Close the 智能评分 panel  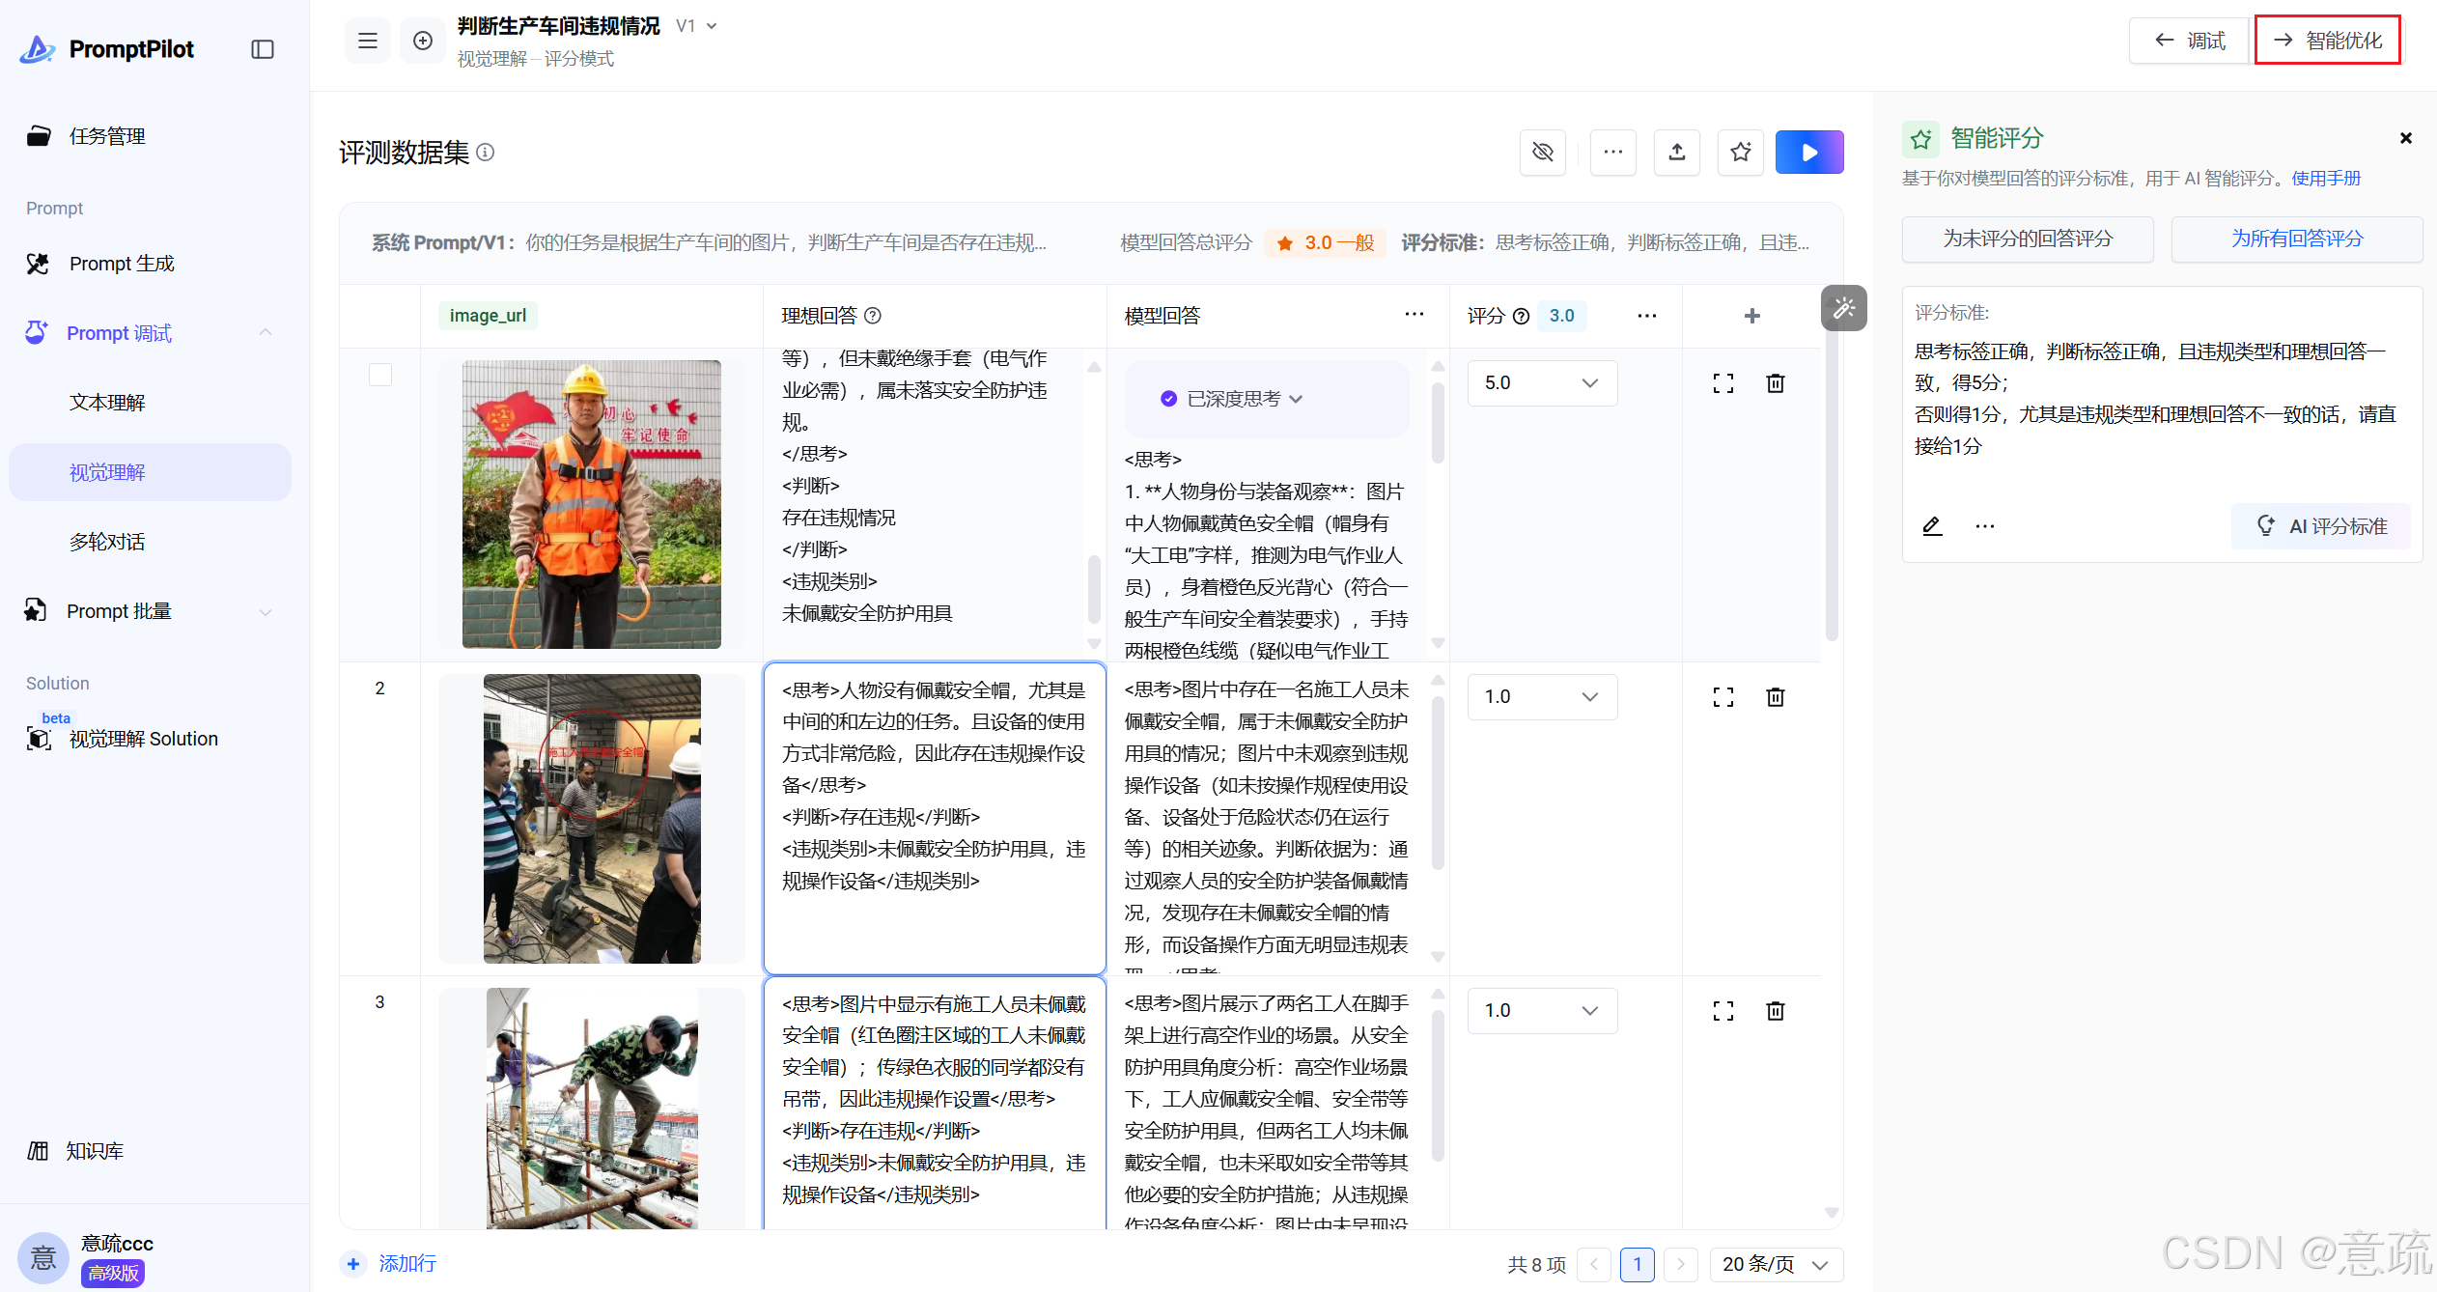point(2406,138)
